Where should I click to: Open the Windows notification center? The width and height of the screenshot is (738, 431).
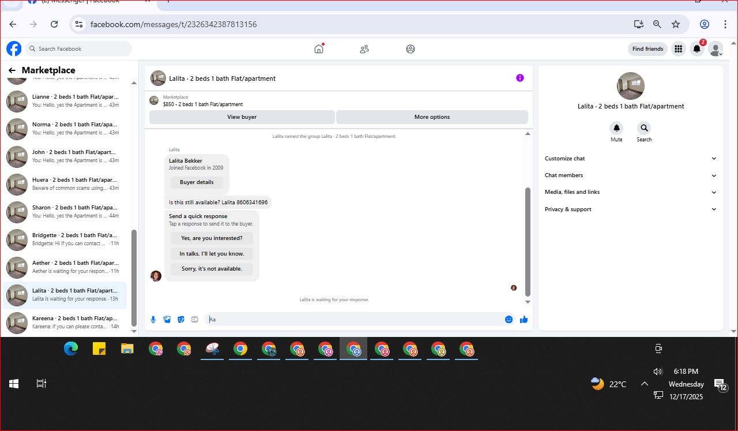click(721, 385)
